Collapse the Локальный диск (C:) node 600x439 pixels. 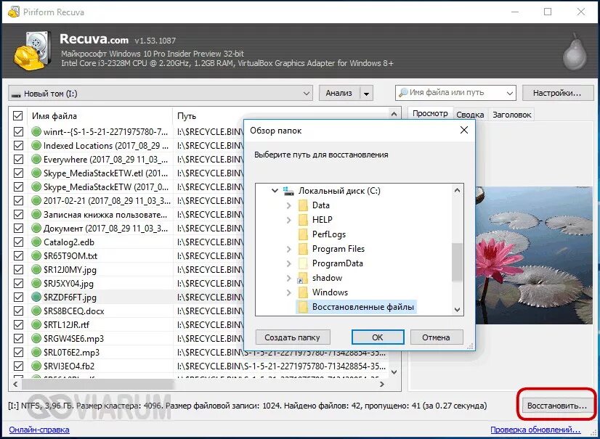[275, 190]
